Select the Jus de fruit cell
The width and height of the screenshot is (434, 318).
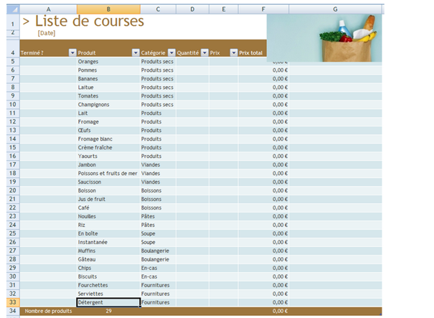pos(108,199)
